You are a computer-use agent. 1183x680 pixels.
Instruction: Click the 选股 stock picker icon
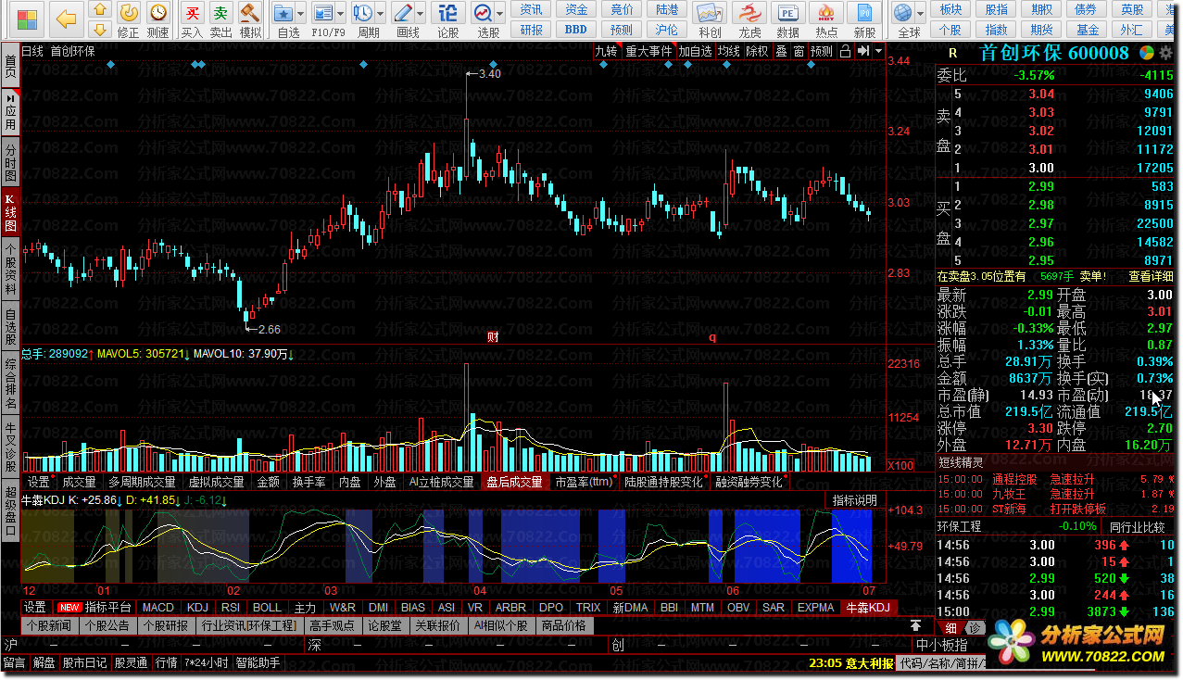point(483,13)
